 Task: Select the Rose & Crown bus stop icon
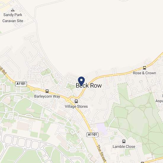[144, 68]
